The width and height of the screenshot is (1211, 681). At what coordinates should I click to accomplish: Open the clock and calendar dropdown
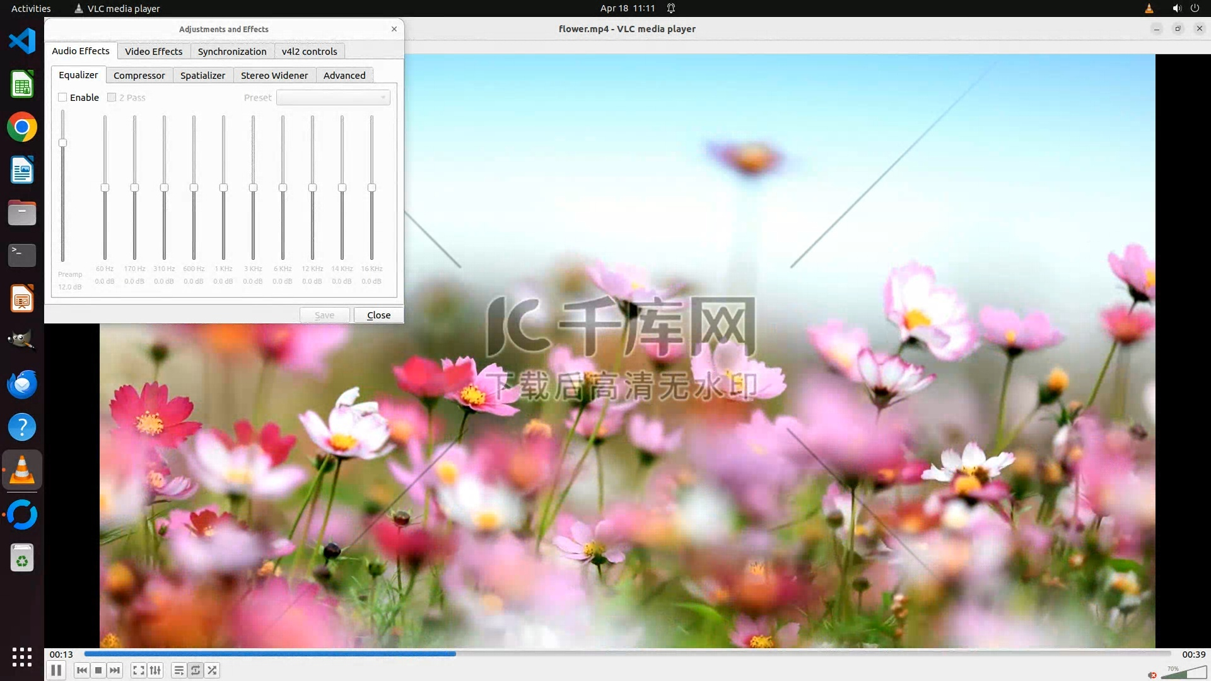click(x=627, y=8)
